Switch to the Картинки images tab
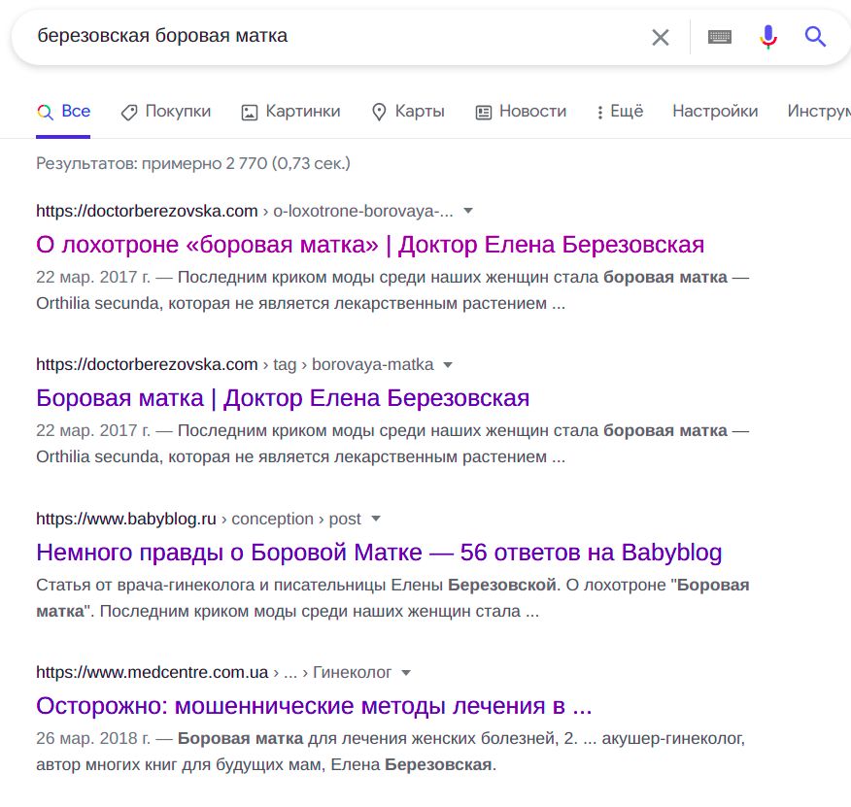This screenshot has width=851, height=807. click(290, 112)
